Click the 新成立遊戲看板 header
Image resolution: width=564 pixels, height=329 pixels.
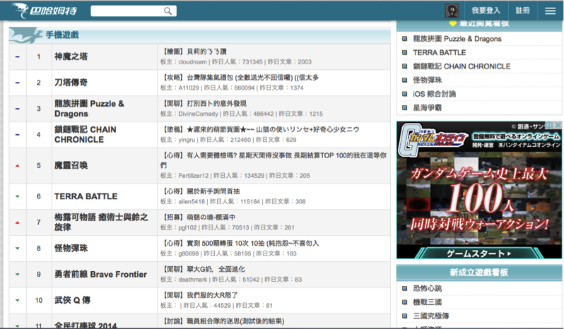(x=479, y=273)
